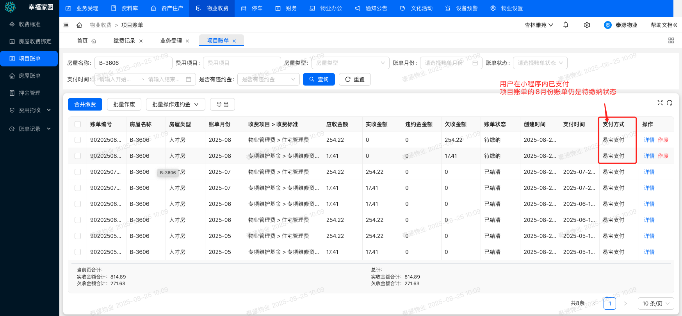682x316 pixels.
Task: Open the 10 条/页 page size selector
Action: [x=655, y=304]
